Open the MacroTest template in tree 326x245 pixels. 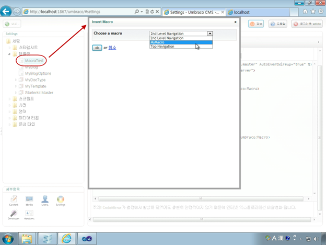pos(34,61)
